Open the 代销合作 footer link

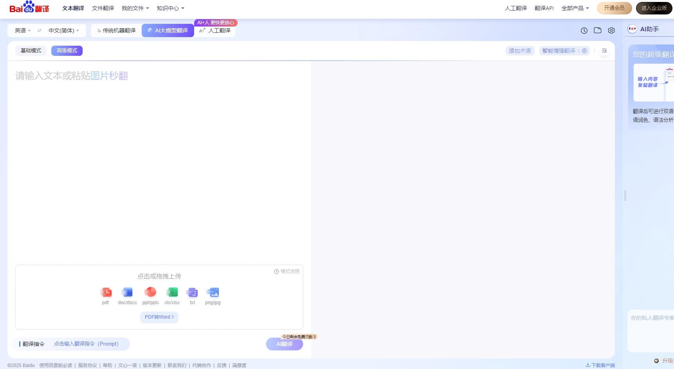pyautogui.click(x=202, y=365)
